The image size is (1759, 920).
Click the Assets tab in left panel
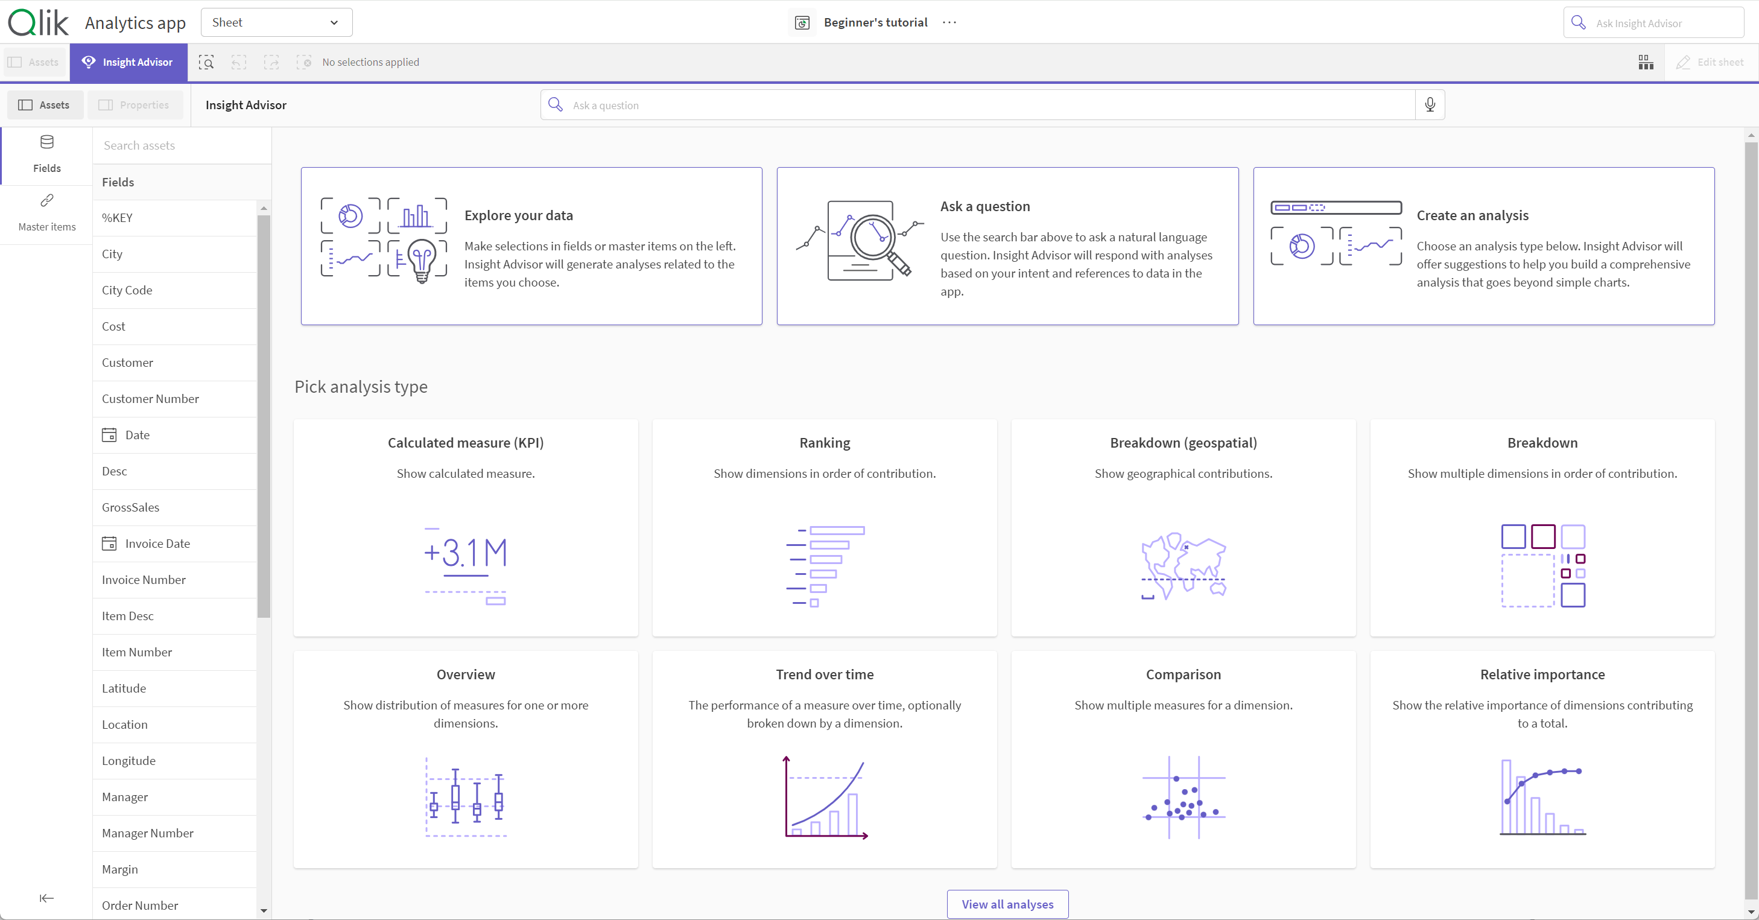click(44, 105)
